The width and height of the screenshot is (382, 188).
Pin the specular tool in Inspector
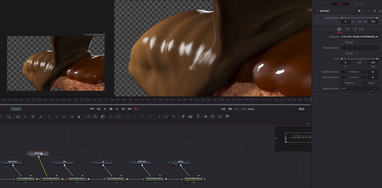point(375,11)
